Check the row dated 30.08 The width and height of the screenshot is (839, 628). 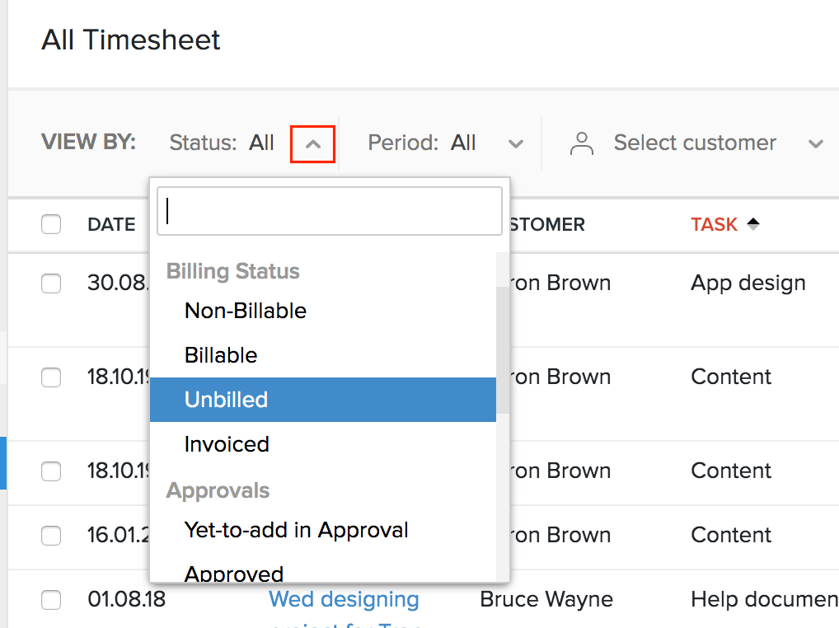pyautogui.click(x=50, y=284)
